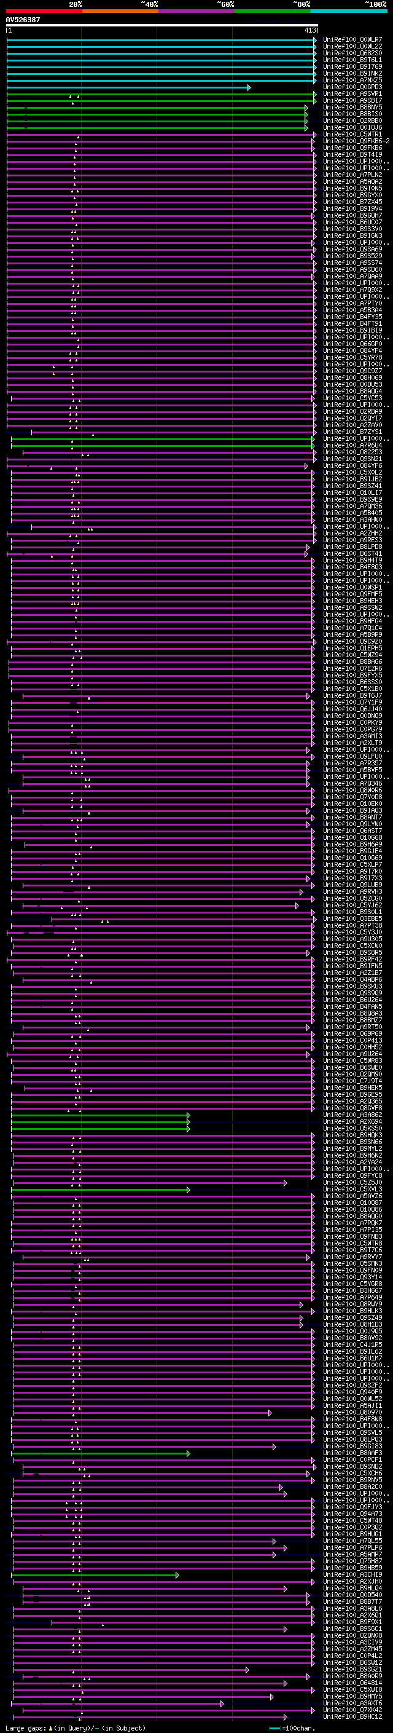Choose hit UniRef100_Q10LI7
Viewport: 393px width, 1733px height.
(x=352, y=492)
